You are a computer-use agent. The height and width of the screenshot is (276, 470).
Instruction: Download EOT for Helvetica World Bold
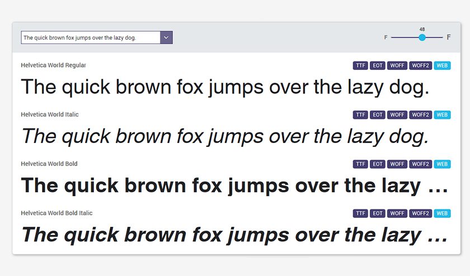click(377, 164)
